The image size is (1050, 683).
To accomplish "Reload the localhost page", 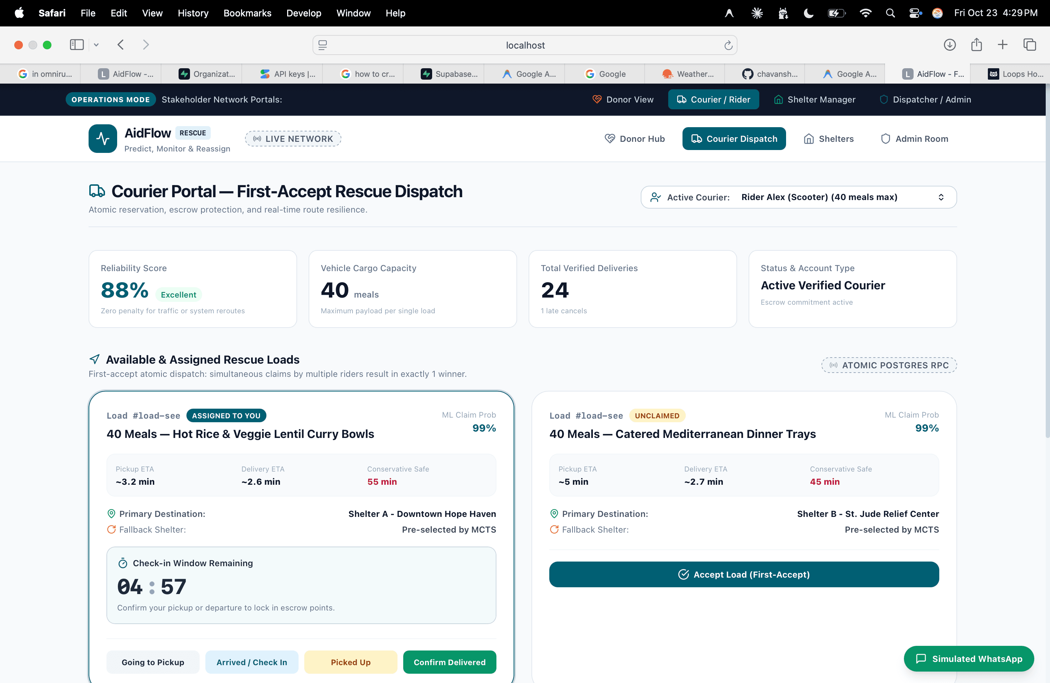I will click(x=728, y=45).
